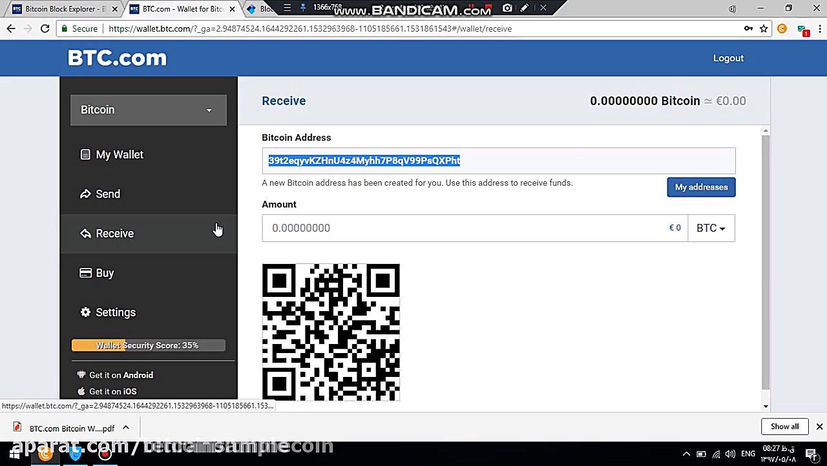
Task: Click the Bandicam pencil draw icon
Action: tap(525, 8)
